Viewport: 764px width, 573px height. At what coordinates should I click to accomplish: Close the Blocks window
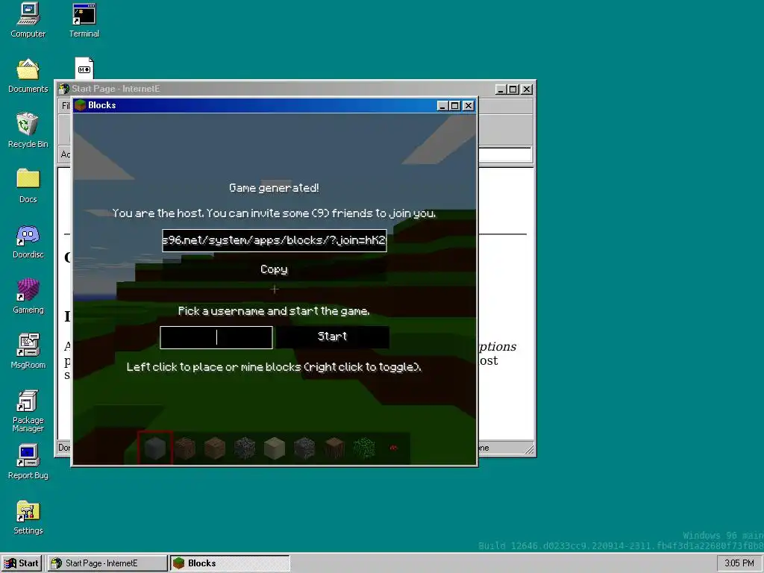(x=469, y=106)
